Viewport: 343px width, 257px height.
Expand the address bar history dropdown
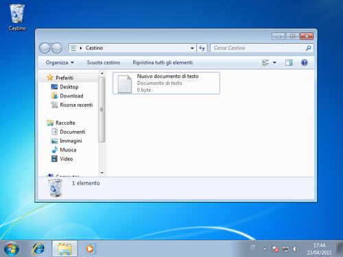(x=192, y=48)
